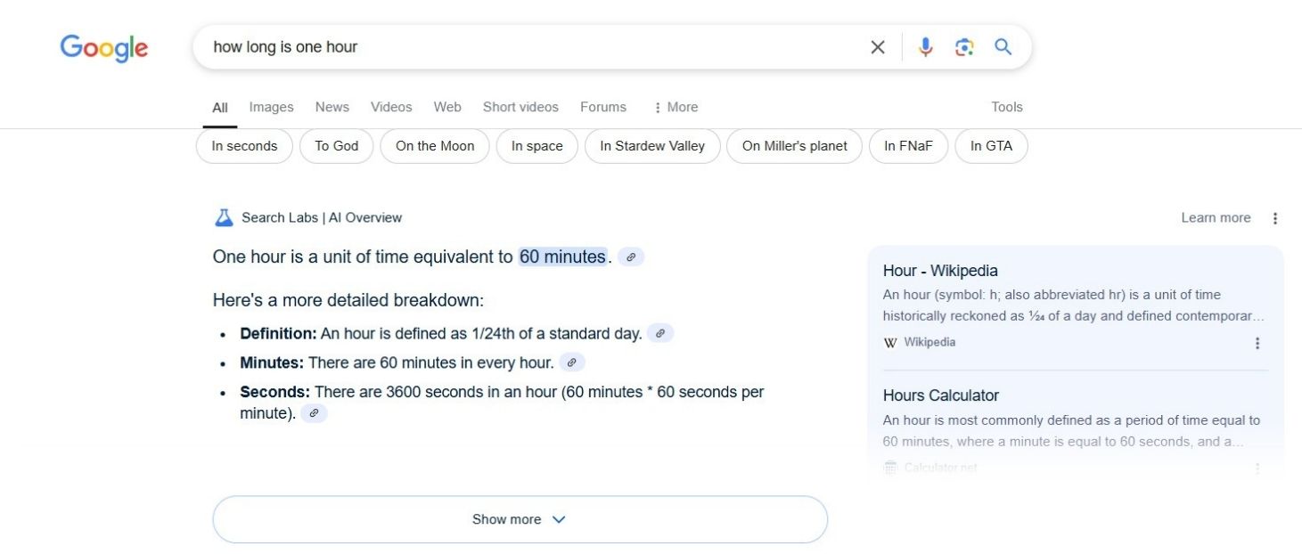Click the link icon beside the Minutes bullet

(572, 363)
